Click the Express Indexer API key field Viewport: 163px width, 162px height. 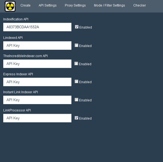pyautogui.click(x=37, y=82)
